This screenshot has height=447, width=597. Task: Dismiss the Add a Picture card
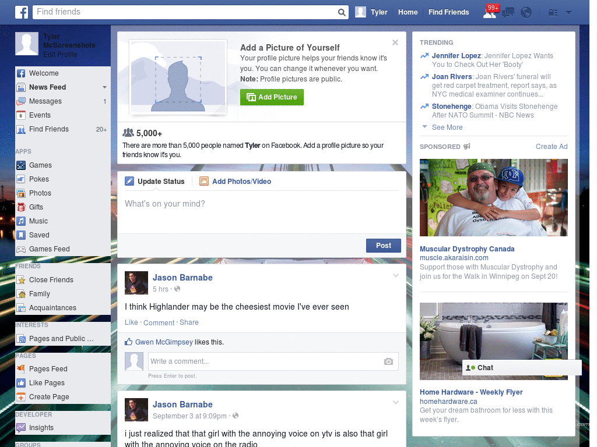coord(395,42)
